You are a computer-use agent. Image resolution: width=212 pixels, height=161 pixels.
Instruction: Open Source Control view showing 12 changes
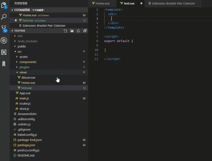(4, 28)
